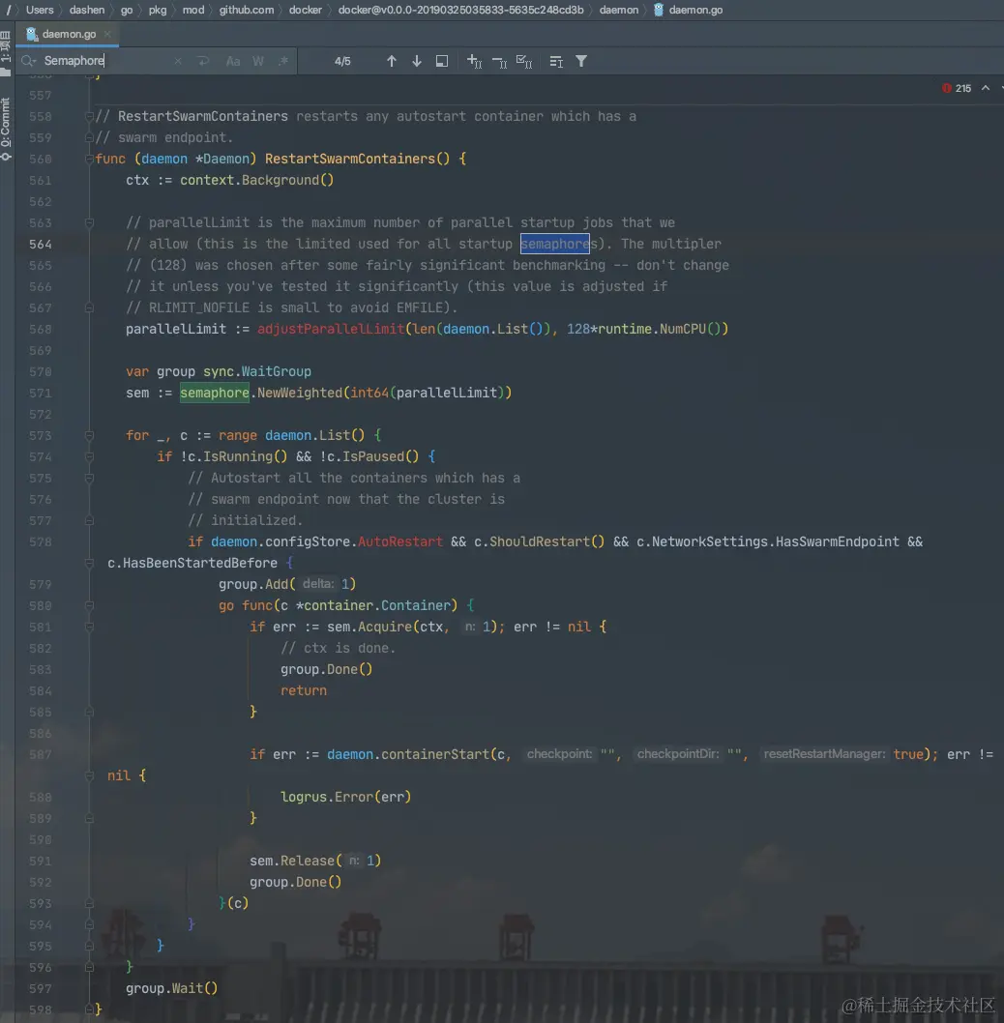Toggle Regex search option
Screen dimensions: 1004x1023
283,61
